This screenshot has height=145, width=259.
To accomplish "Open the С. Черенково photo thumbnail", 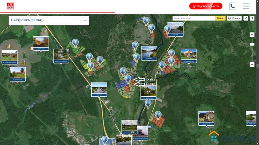I will coord(148,92).
